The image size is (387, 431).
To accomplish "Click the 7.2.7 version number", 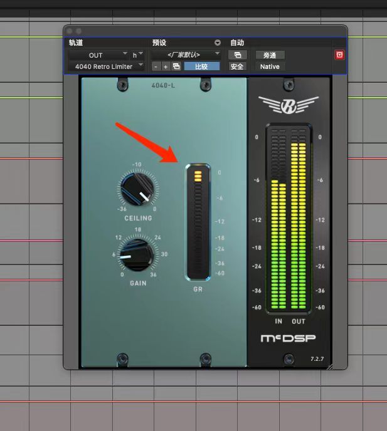I will pyautogui.click(x=317, y=359).
